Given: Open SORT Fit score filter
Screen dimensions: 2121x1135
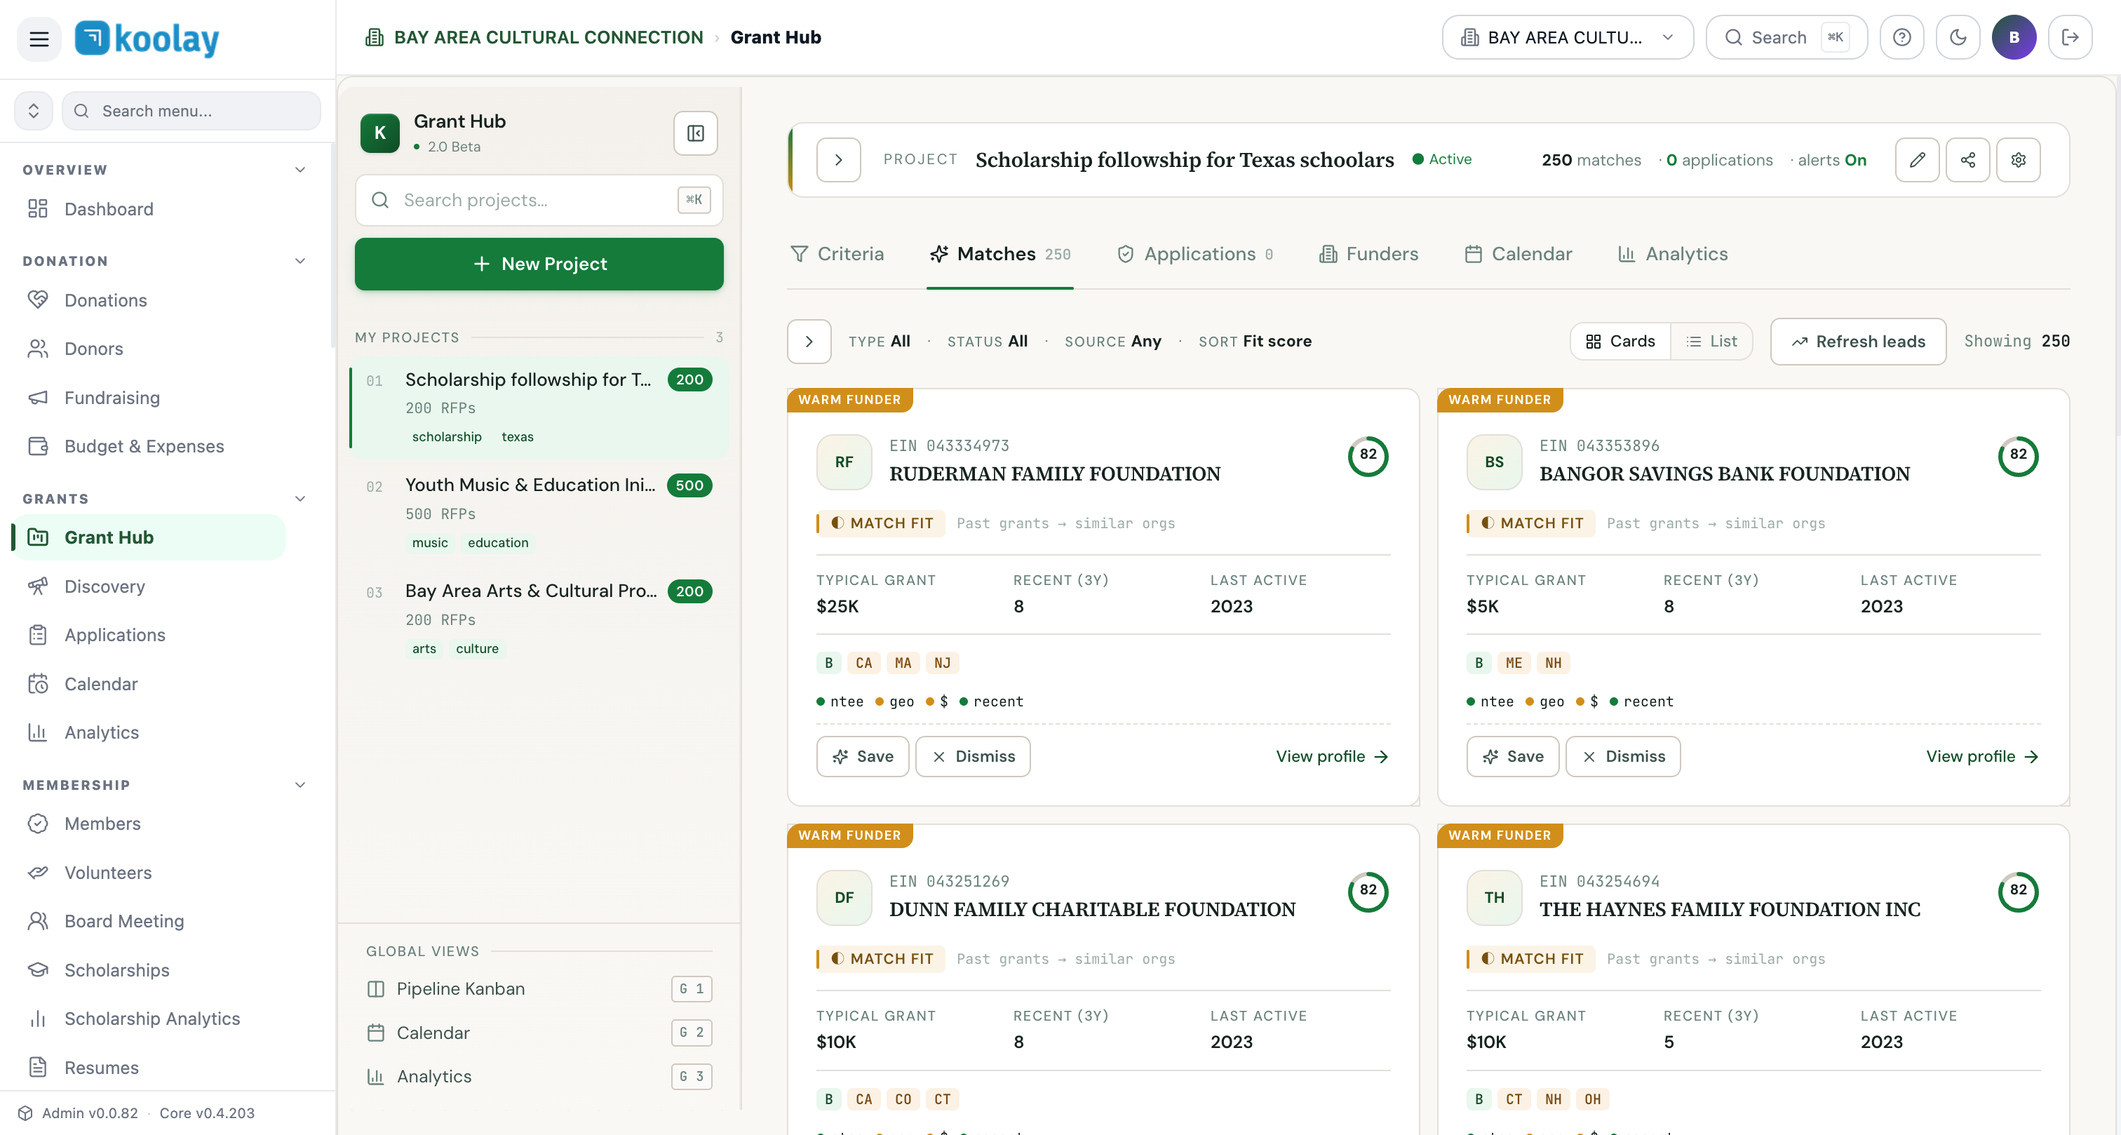Looking at the screenshot, I should [x=1255, y=341].
